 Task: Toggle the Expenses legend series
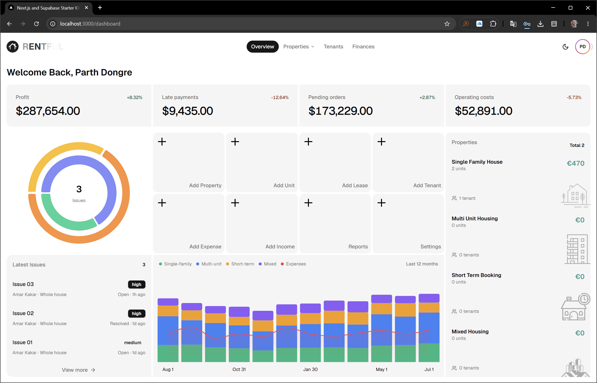[293, 264]
